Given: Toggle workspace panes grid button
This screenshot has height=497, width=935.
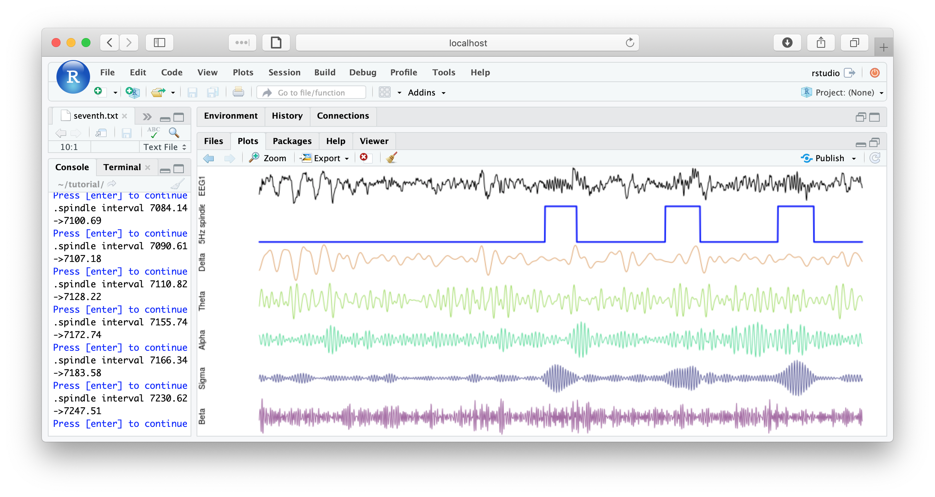Looking at the screenshot, I should point(385,92).
